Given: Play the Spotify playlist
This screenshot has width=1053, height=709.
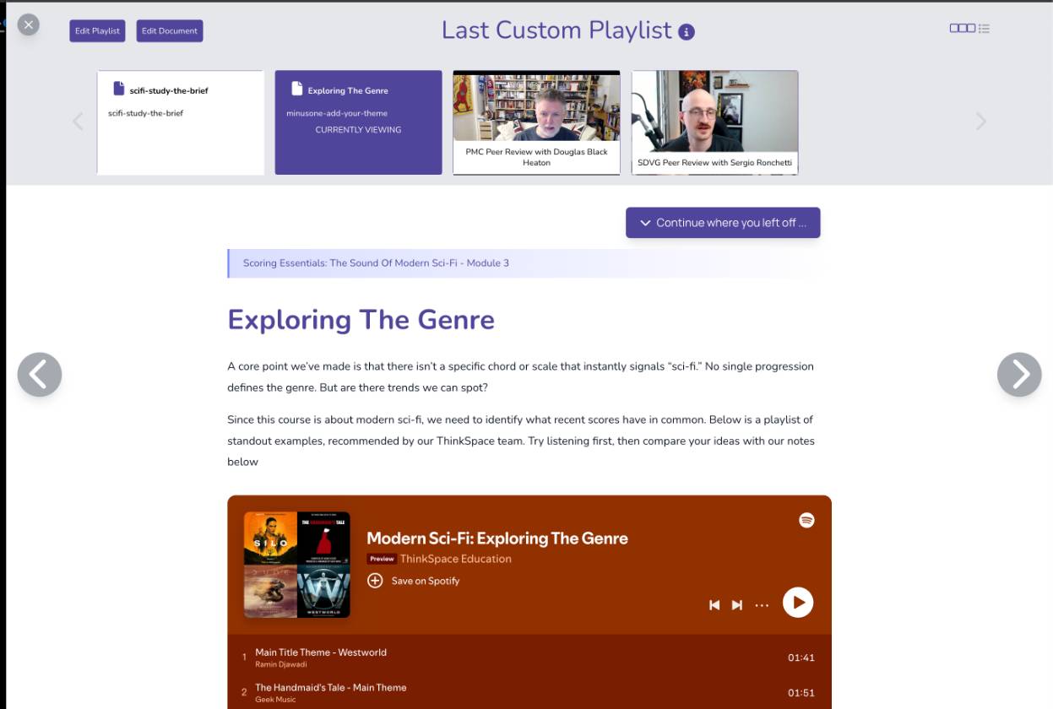Looking at the screenshot, I should [x=798, y=603].
